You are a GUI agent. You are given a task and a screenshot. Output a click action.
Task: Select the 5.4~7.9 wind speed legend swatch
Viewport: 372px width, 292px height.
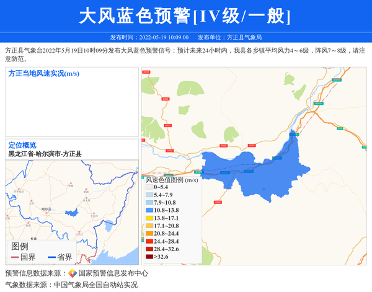149,195
